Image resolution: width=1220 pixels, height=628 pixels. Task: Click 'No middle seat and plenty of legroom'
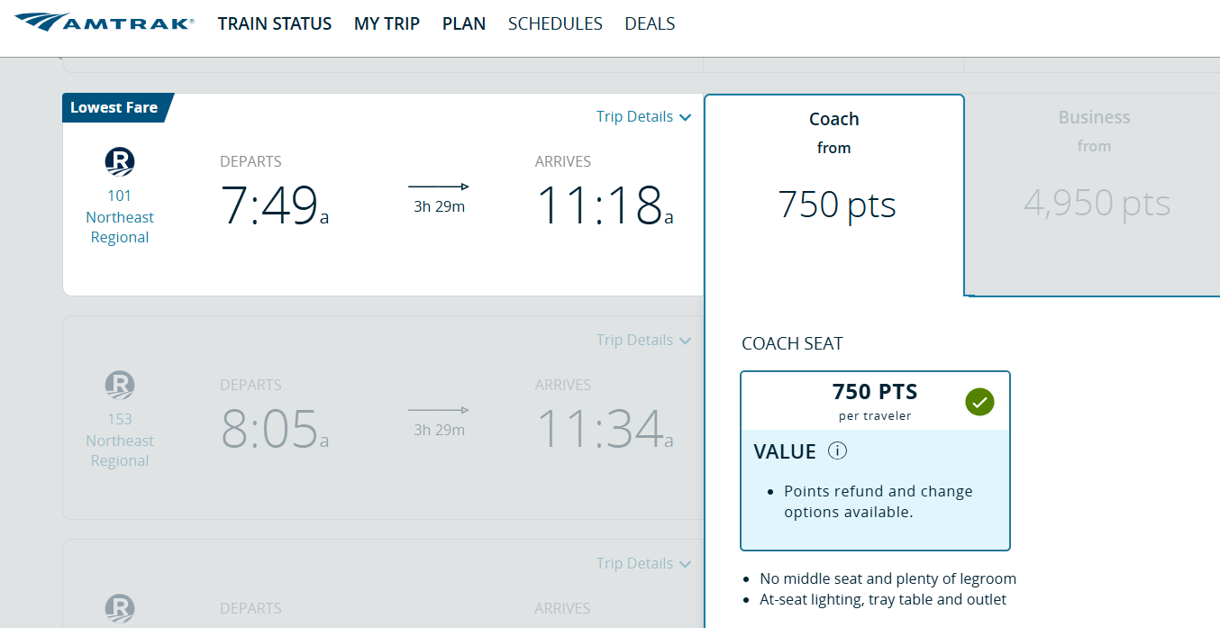pyautogui.click(x=888, y=578)
